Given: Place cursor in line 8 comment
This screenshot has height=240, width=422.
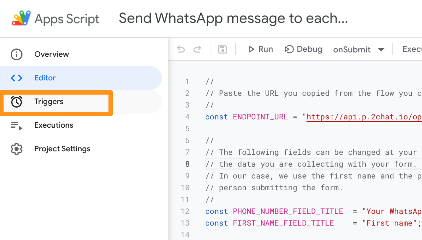Looking at the screenshot, I should (x=311, y=164).
